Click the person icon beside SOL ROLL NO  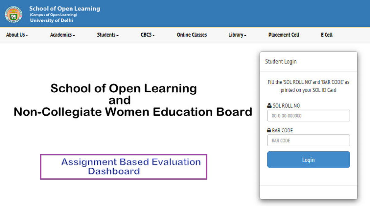click(269, 105)
